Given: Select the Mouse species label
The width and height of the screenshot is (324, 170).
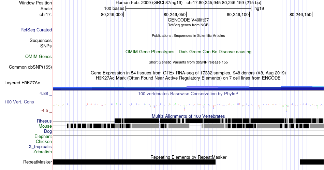Looking at the screenshot, I should (x=45, y=126).
